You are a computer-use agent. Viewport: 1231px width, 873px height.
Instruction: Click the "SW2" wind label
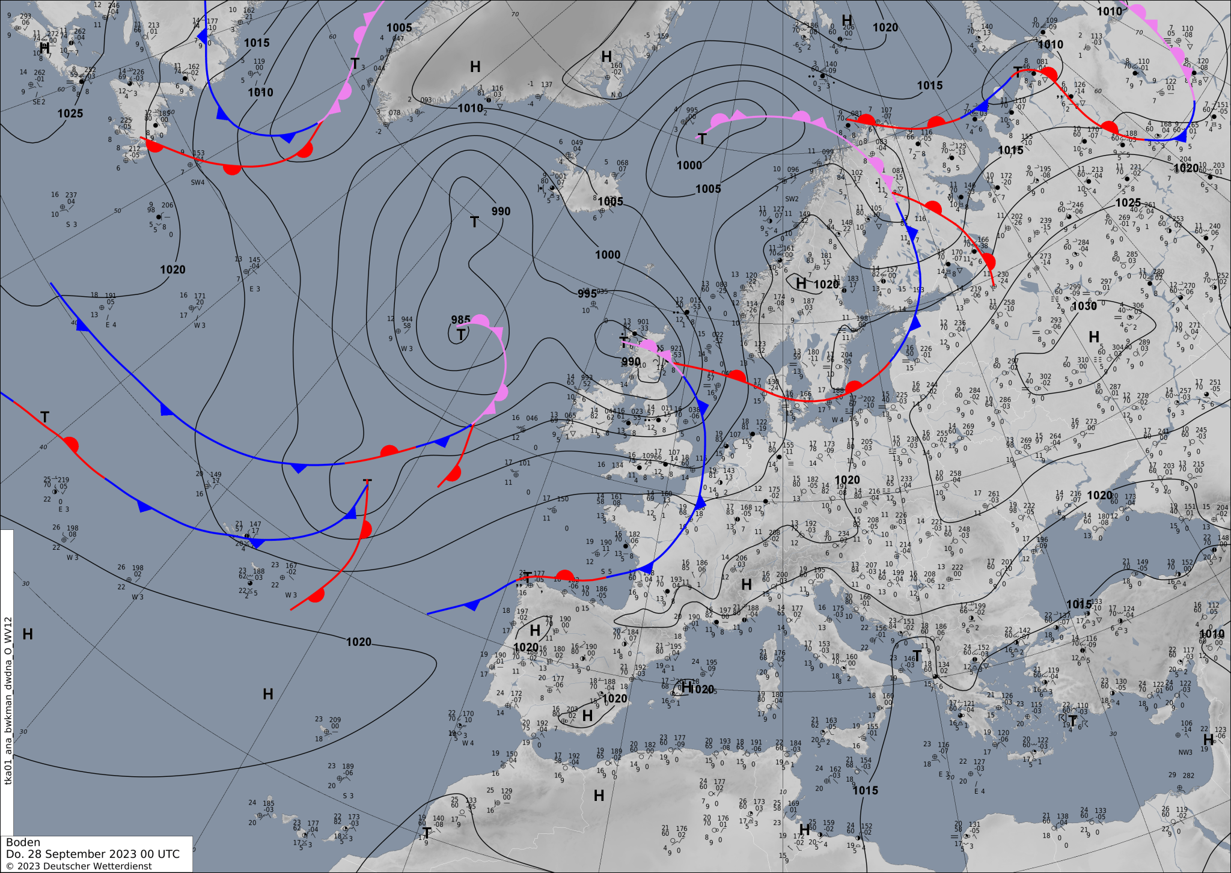[792, 199]
